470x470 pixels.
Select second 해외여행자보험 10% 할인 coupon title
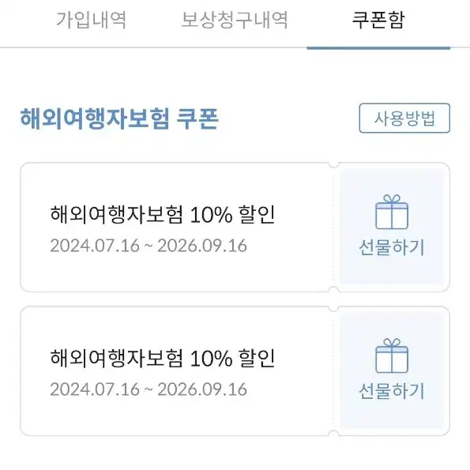[x=163, y=358]
